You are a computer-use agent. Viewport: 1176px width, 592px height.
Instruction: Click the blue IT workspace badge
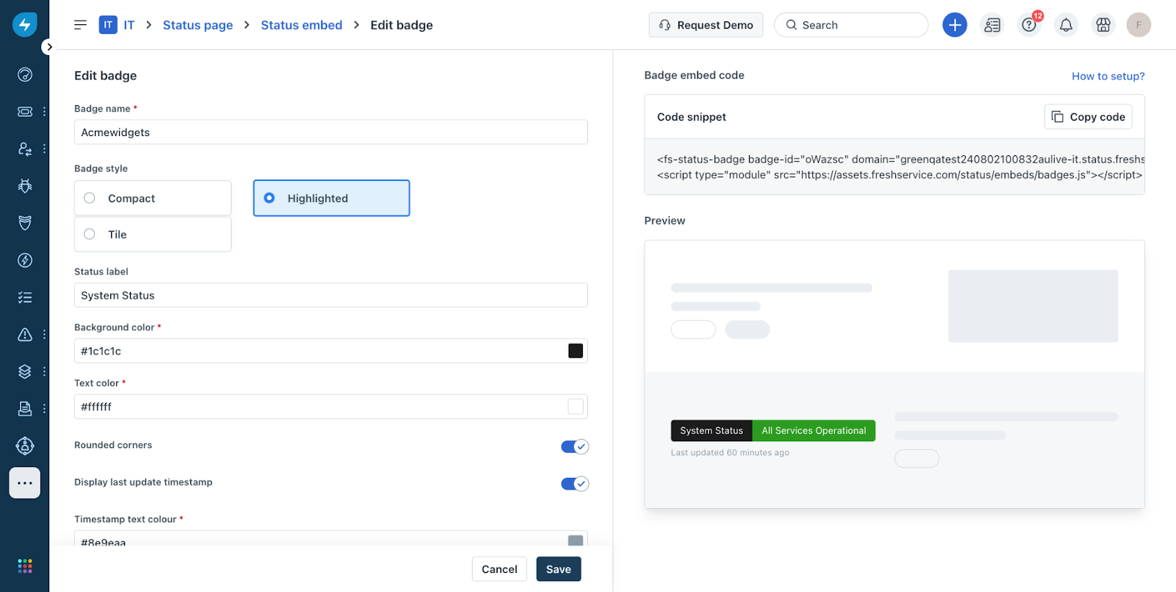pyautogui.click(x=108, y=25)
